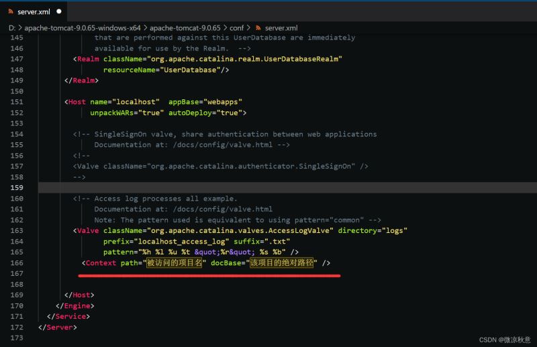
Task: Click the empty highlighted line 159
Action: click(288, 188)
